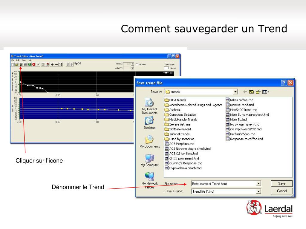Select the Asthma folder

(x=172, y=110)
